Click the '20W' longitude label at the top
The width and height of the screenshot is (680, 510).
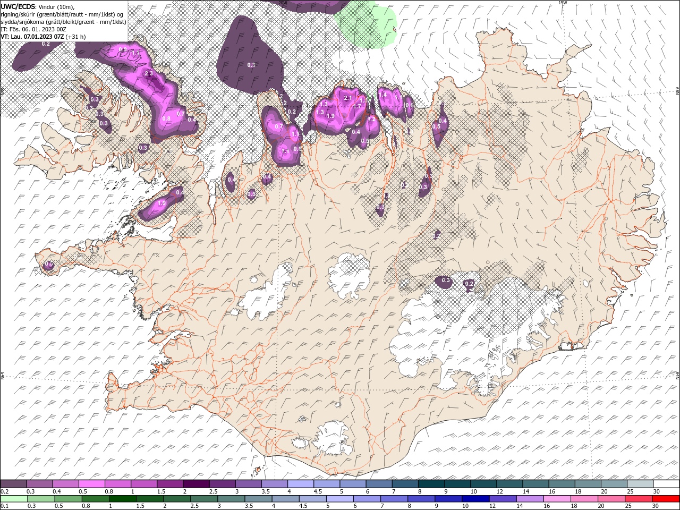283,3
